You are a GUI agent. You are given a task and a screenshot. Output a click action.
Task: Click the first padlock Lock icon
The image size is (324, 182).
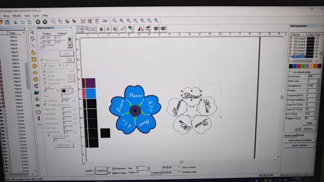tap(101, 29)
